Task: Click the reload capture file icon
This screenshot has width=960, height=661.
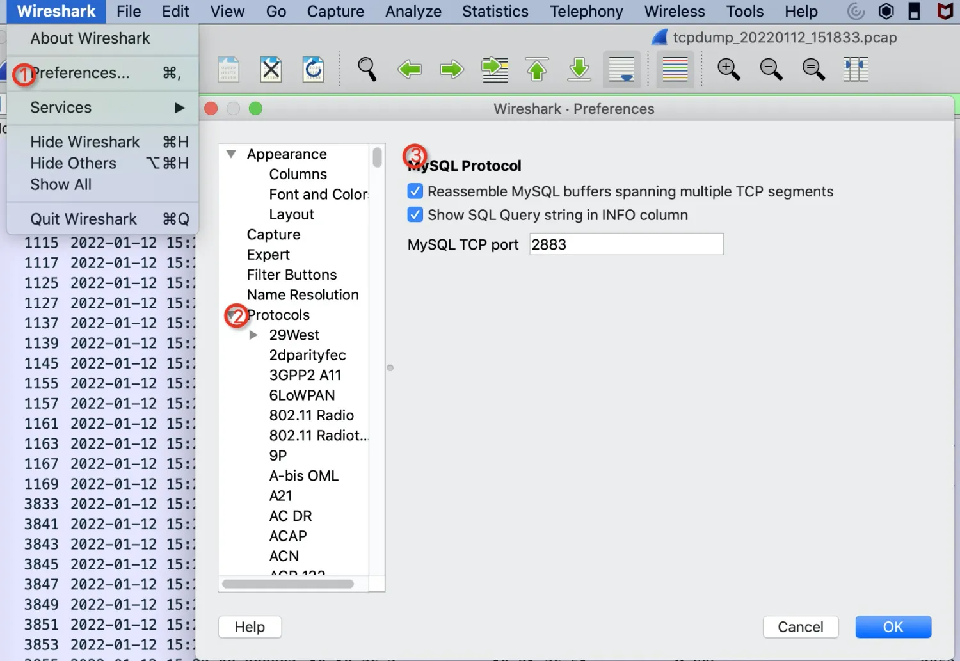Action: coord(314,69)
